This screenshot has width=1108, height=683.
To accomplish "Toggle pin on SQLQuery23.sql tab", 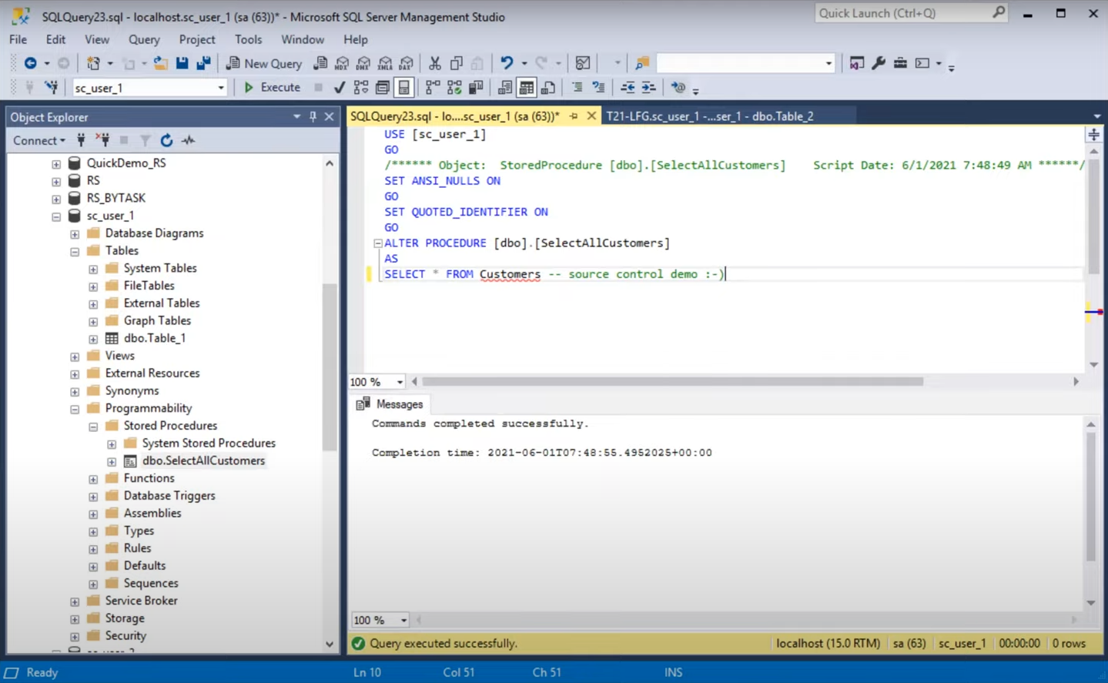I will click(574, 116).
